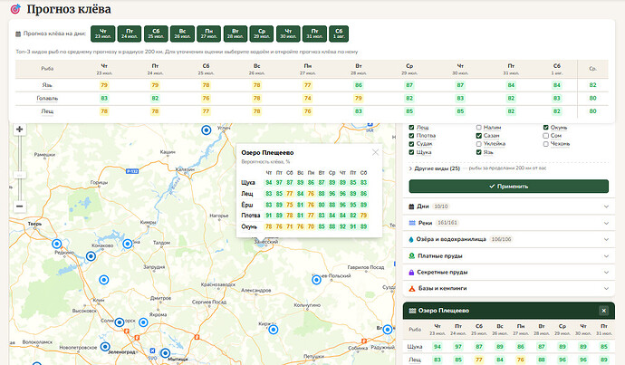This screenshot has width=625, height=365.
Task: Select the map marker near Редкино
Action: pos(57,244)
